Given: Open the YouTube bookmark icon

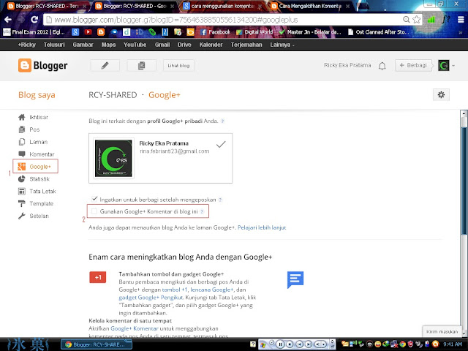Looking at the screenshot, I should tap(88, 32).
